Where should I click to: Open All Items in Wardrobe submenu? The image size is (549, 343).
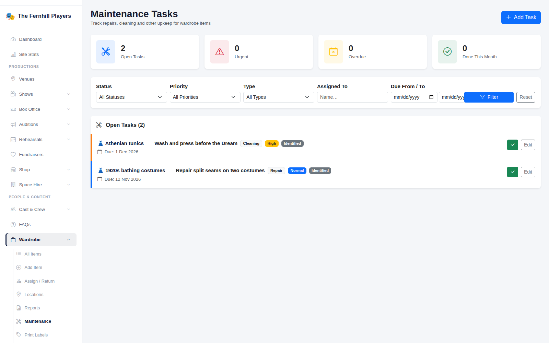33,254
